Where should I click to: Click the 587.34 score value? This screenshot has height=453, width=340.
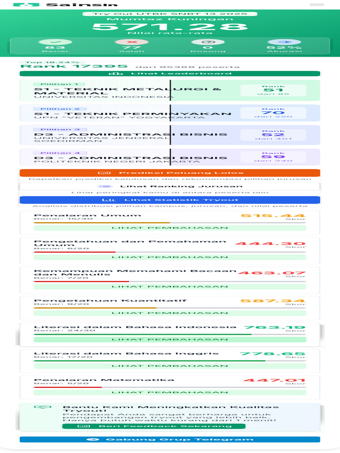(x=273, y=301)
